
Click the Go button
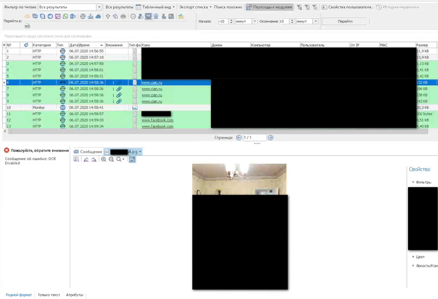(345, 21)
